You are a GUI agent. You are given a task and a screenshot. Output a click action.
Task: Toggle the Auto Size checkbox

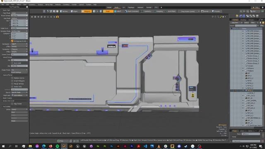click(x=12, y=63)
